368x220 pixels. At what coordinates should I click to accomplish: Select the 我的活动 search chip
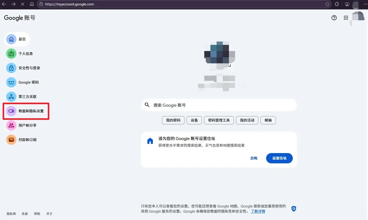[x=247, y=120]
